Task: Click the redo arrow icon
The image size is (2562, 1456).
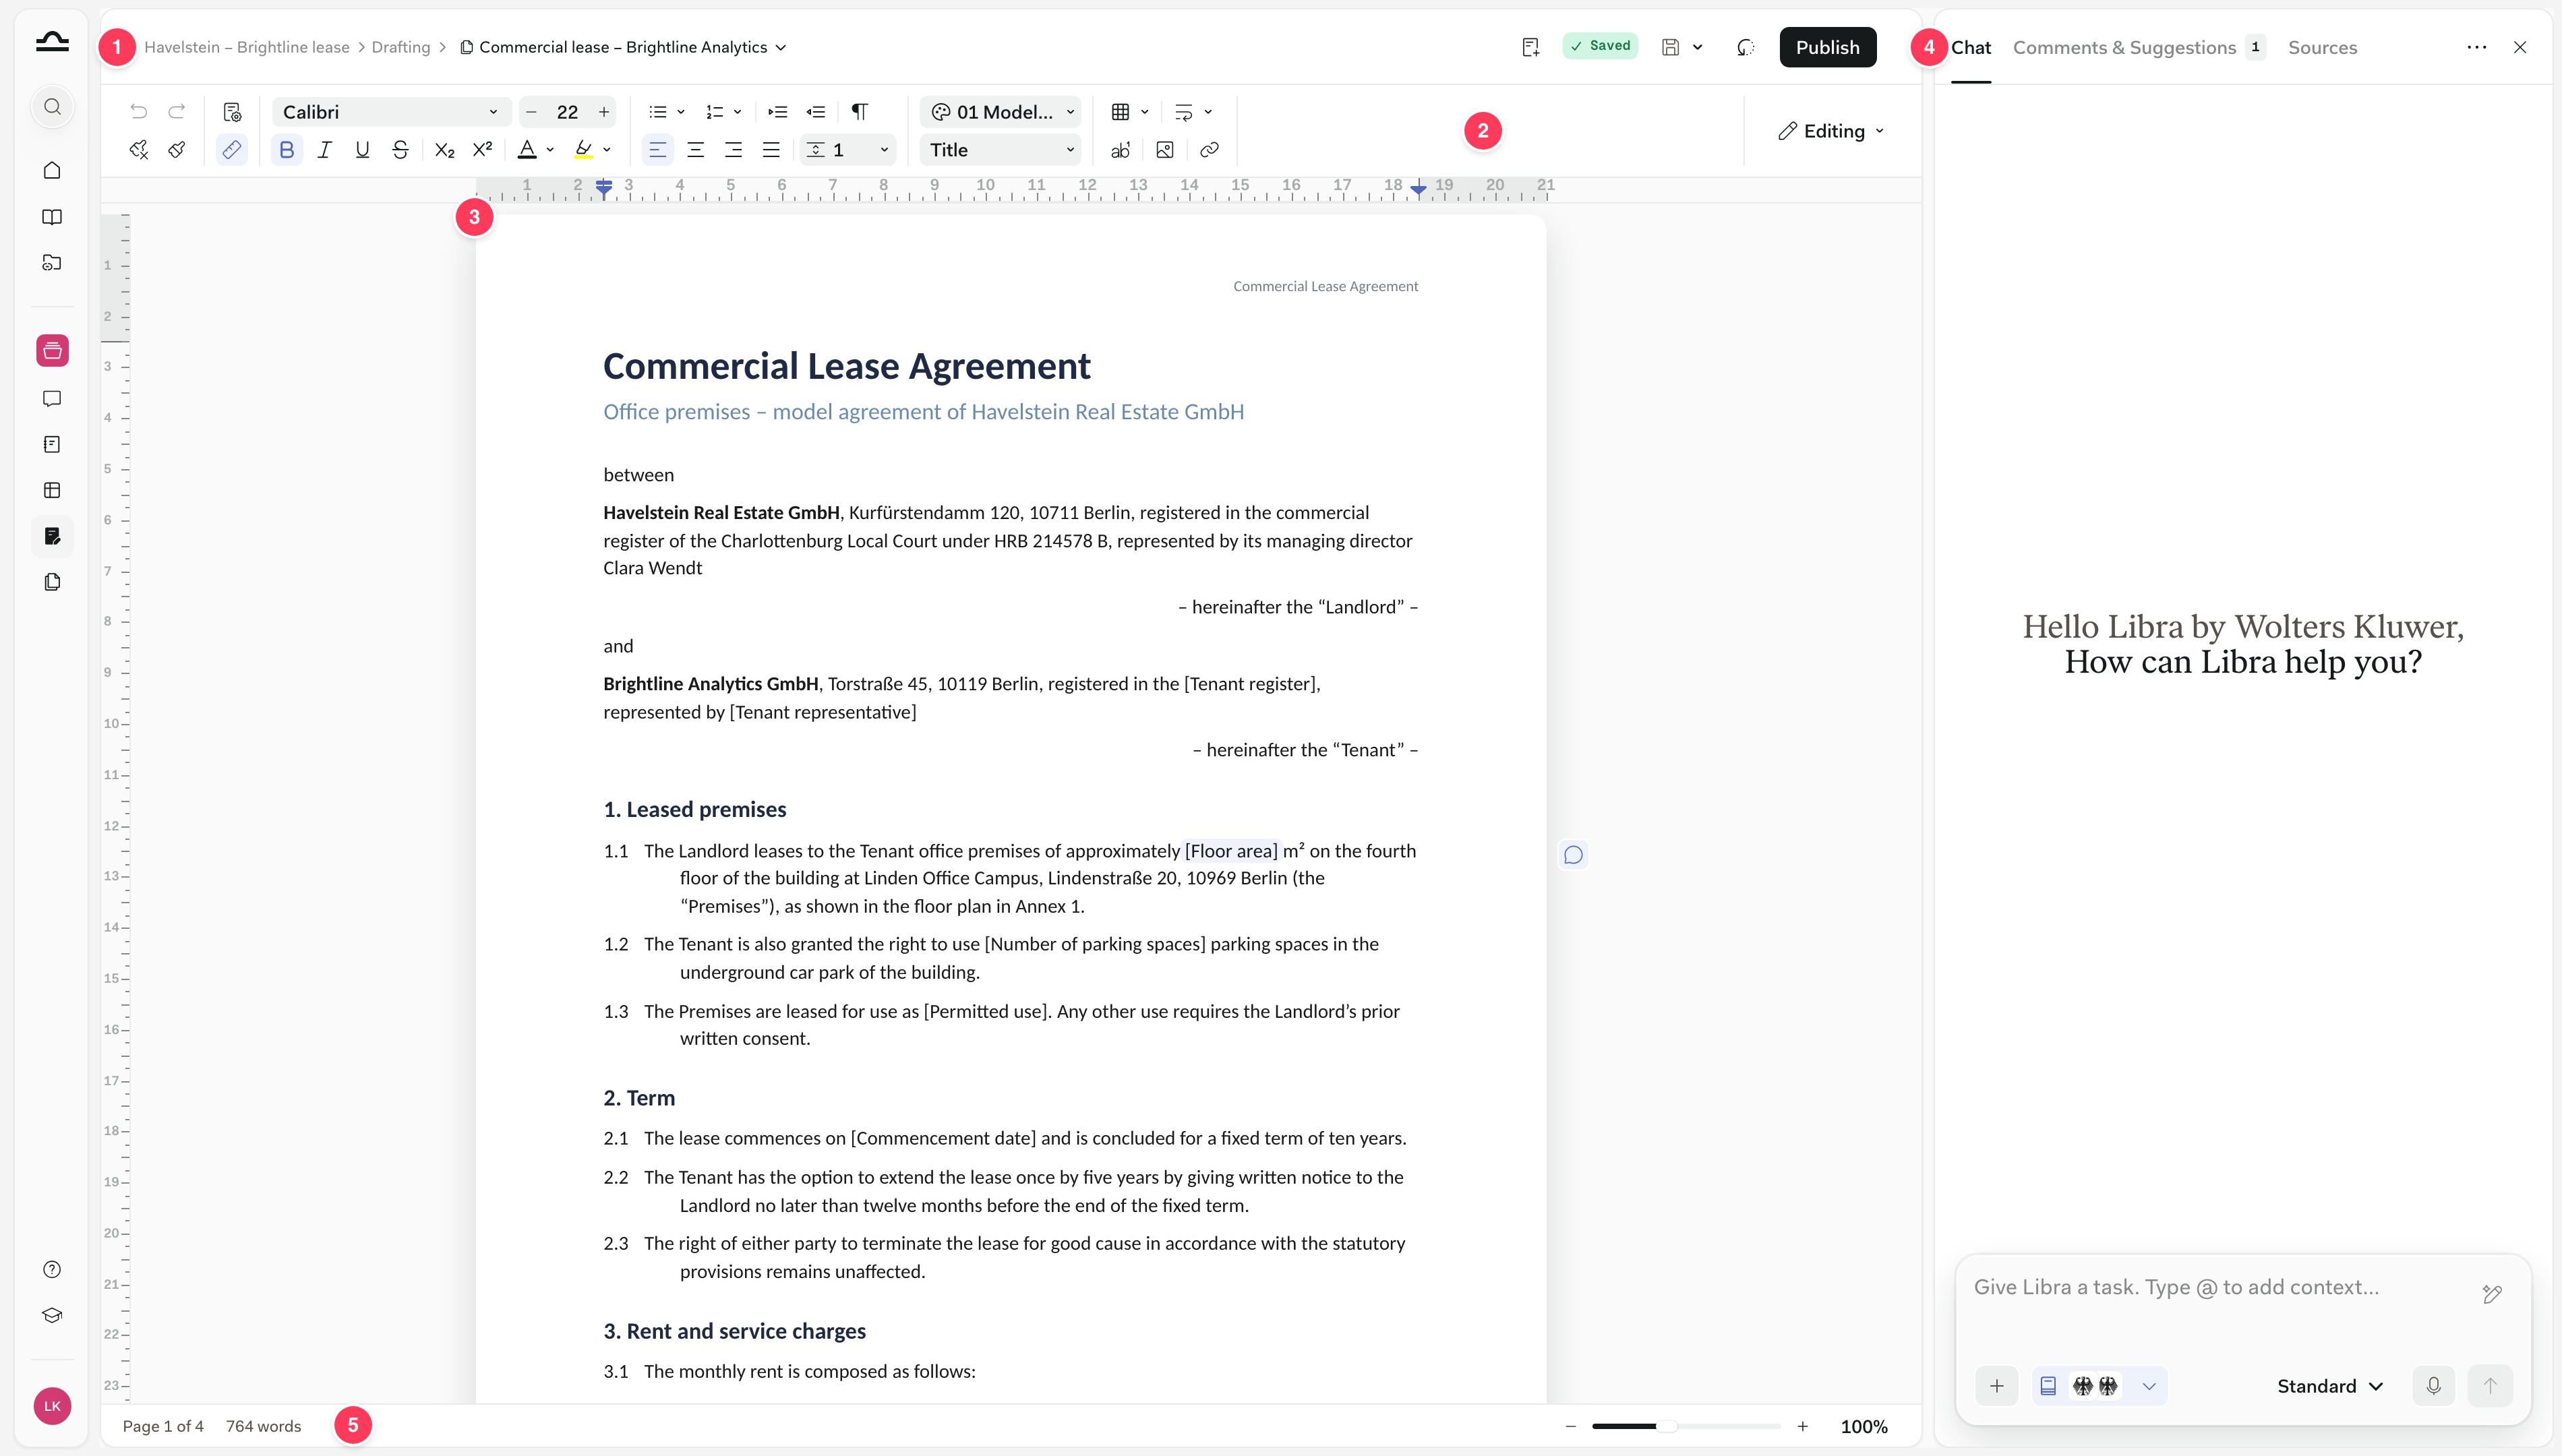Action: [177, 112]
